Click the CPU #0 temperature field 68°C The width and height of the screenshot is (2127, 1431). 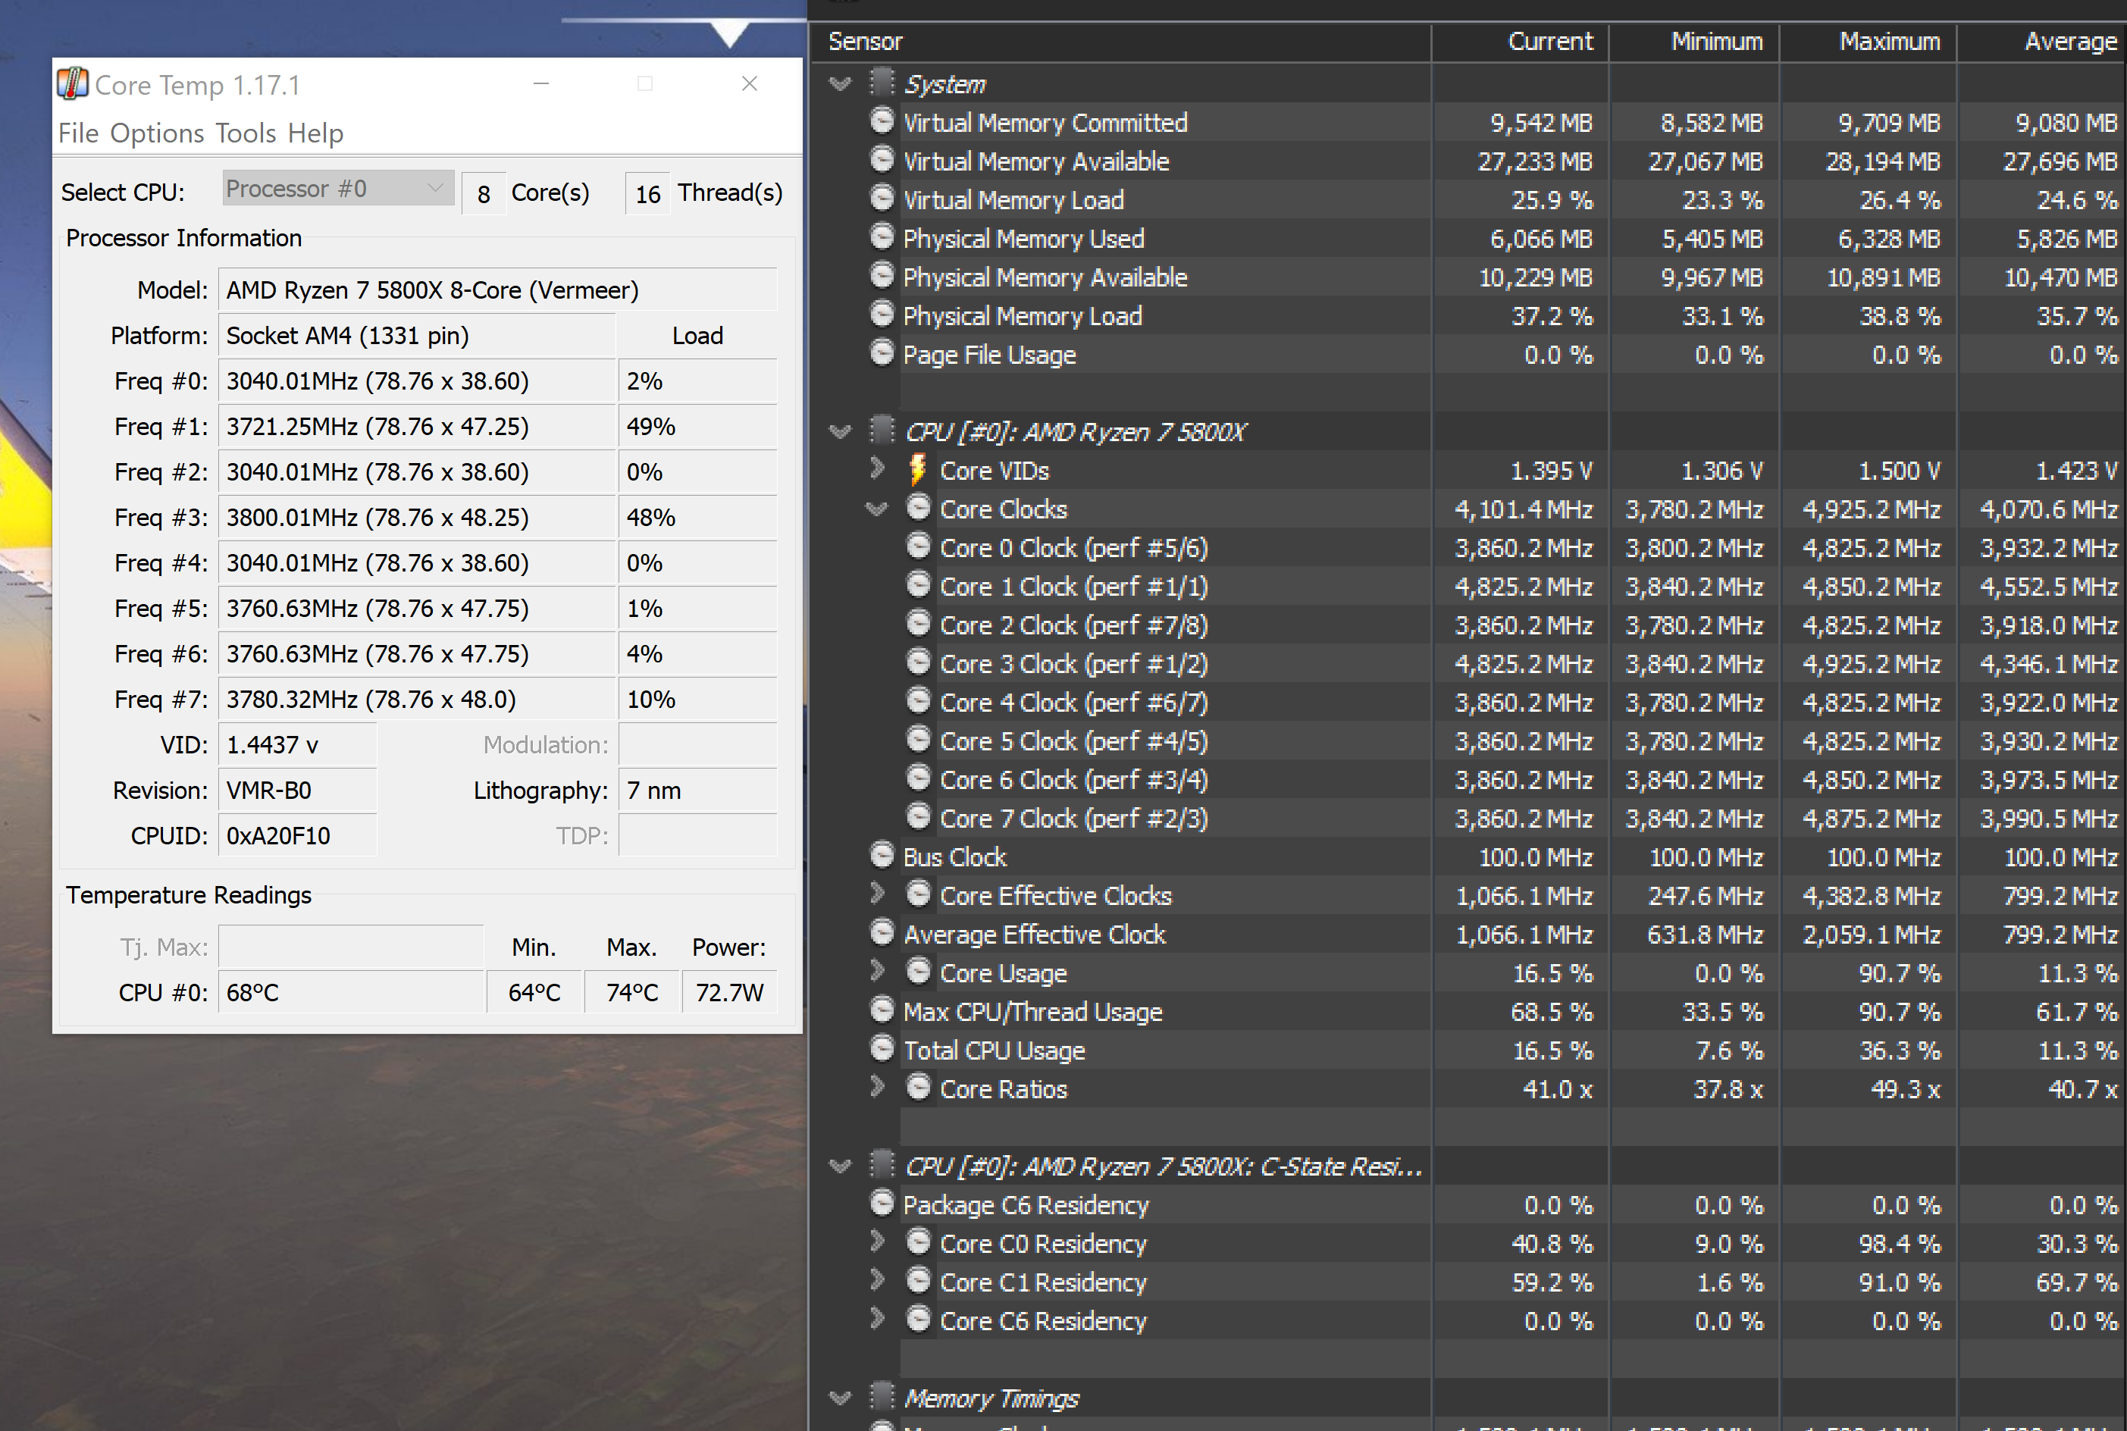click(350, 992)
